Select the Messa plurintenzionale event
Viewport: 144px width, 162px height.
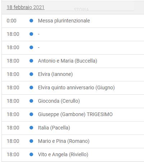click(x=64, y=21)
